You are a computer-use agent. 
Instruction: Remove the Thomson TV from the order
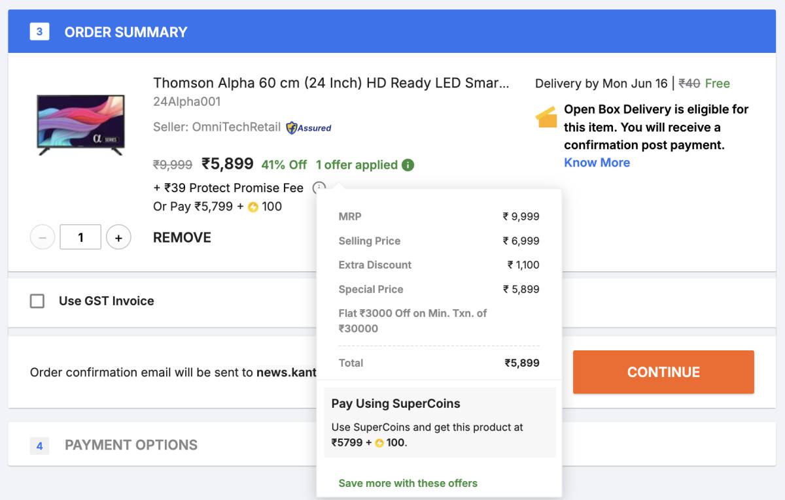[x=182, y=238]
